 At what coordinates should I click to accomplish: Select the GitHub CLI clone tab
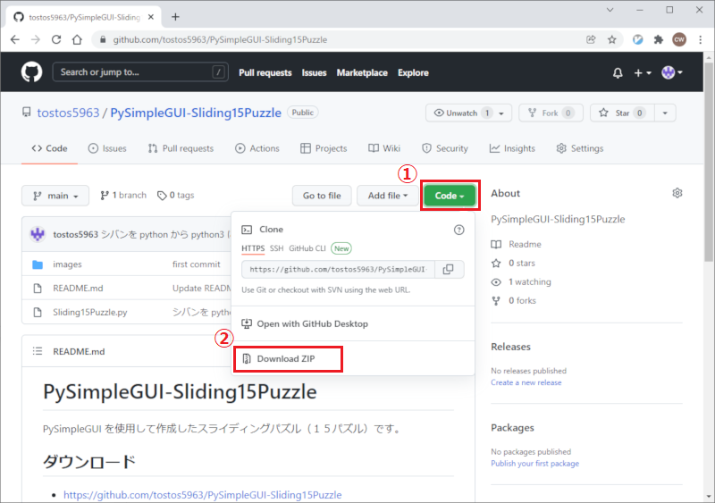[307, 248]
